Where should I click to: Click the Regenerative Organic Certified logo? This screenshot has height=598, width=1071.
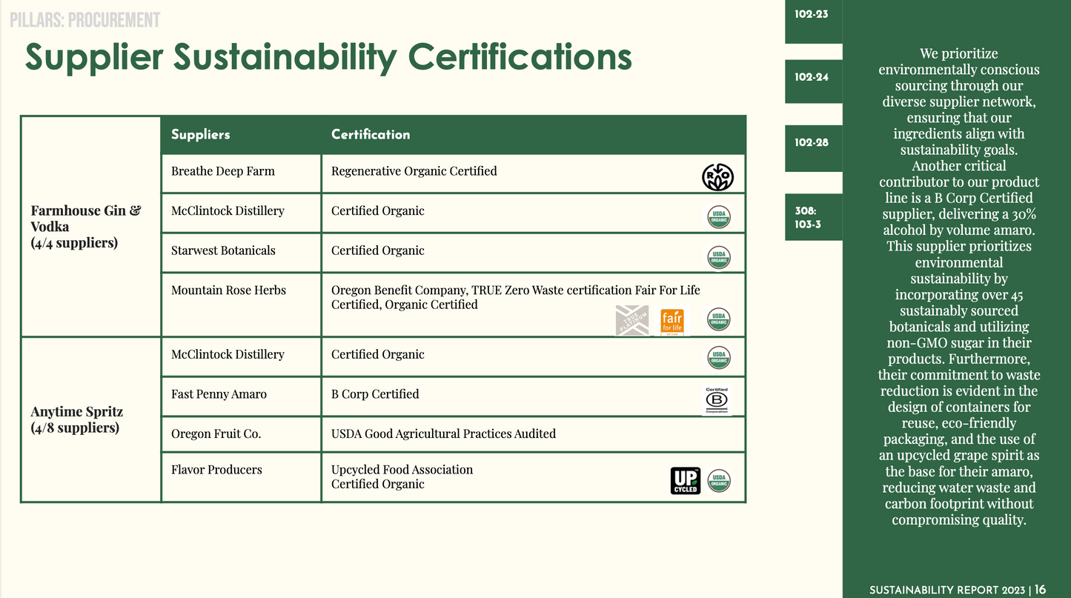tap(717, 177)
